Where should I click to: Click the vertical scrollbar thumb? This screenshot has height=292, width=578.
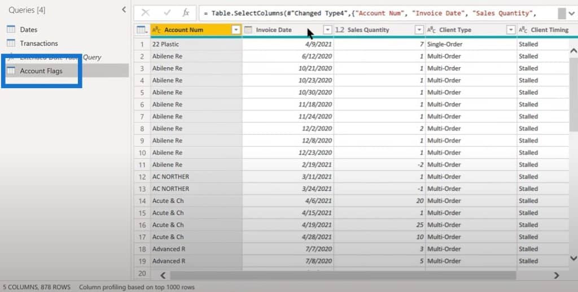pyautogui.click(x=573, y=94)
